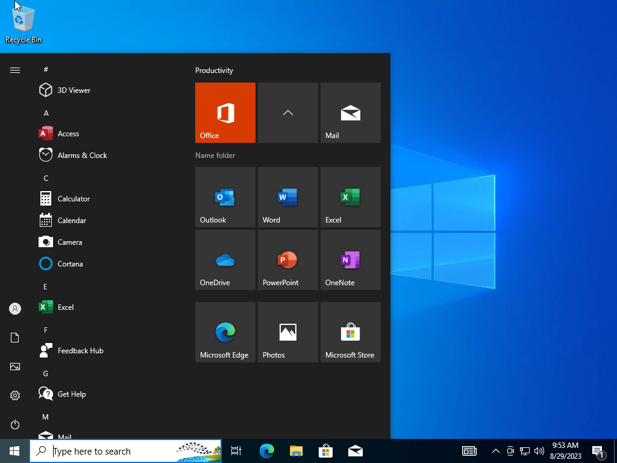Click the Windows Start button

point(14,451)
